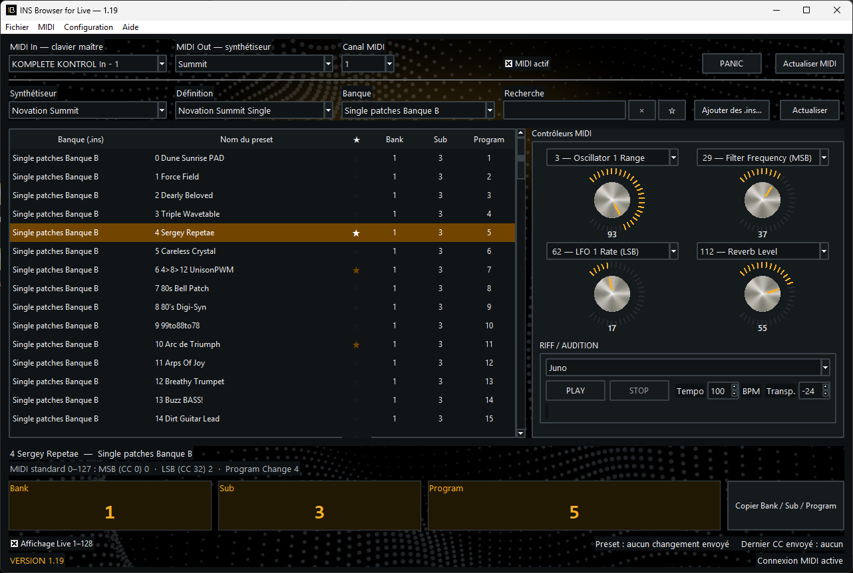The image size is (853, 573).
Task: Click the Tempo value field
Action: [719, 391]
